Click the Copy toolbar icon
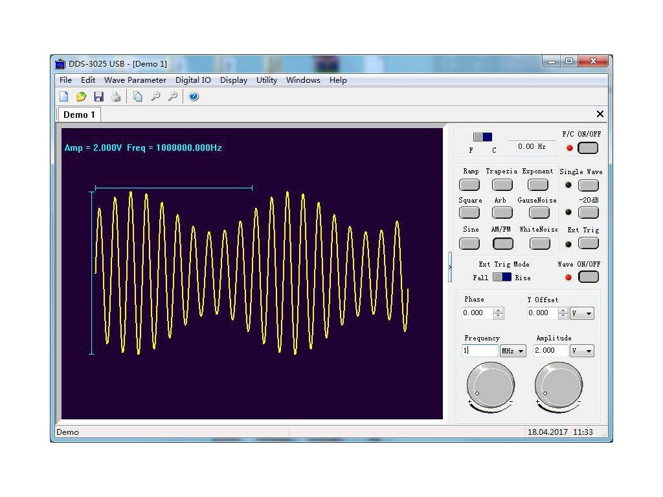Screen dimensions: 663x497 [x=138, y=97]
